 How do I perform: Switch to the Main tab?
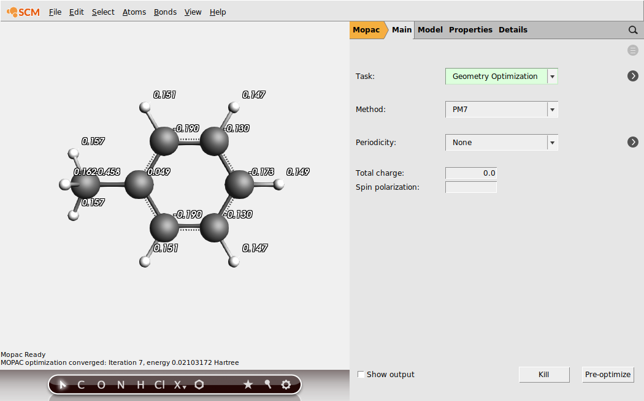click(402, 30)
